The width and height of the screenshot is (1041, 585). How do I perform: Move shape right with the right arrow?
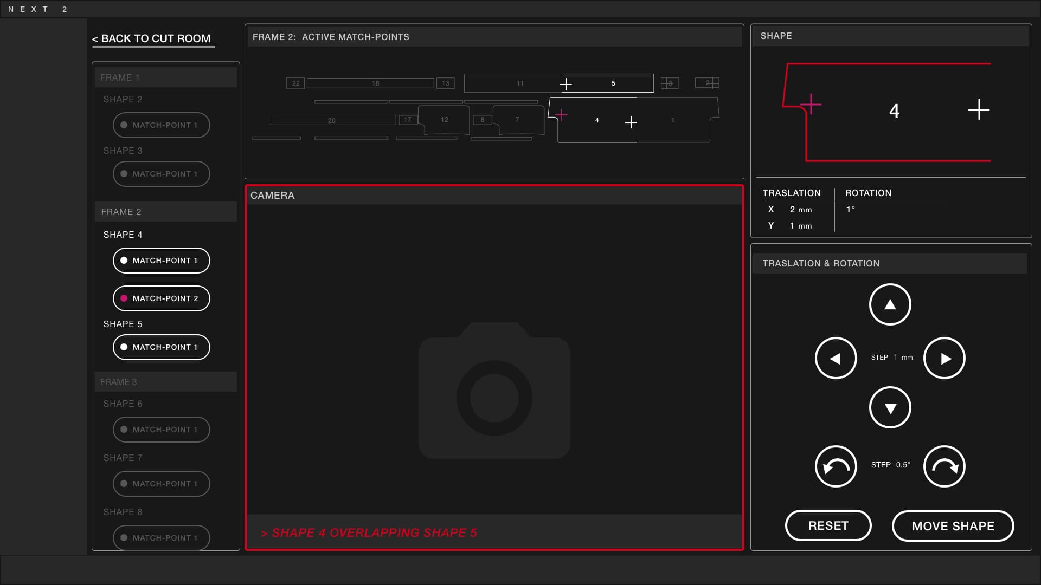coord(944,358)
